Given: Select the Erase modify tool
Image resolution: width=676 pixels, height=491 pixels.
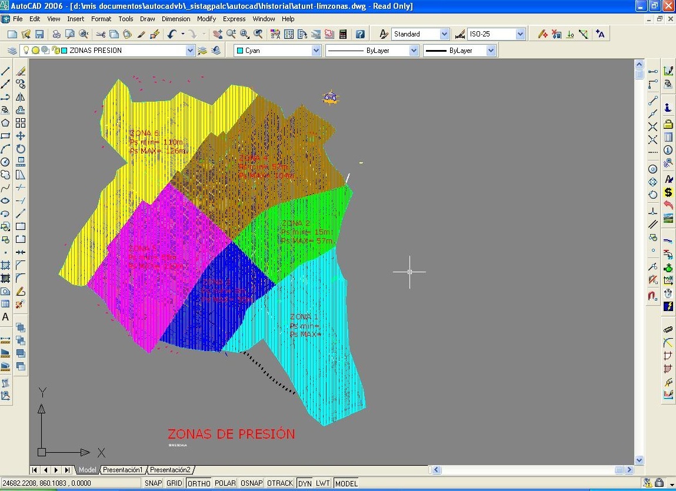Looking at the screenshot, I should tap(21, 71).
